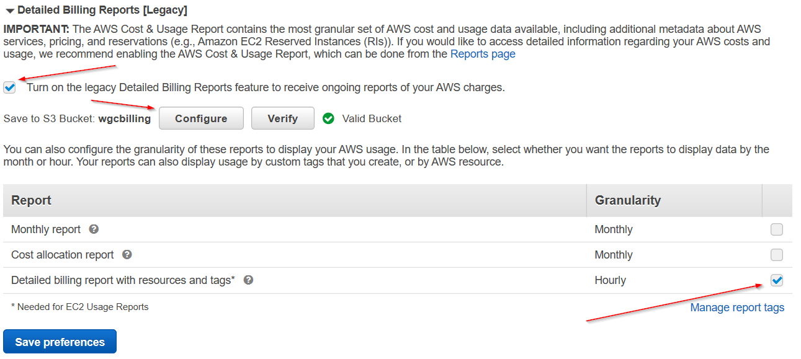Click the Hourly granularity cell
Image resolution: width=801 pixels, height=359 pixels.
click(x=610, y=280)
